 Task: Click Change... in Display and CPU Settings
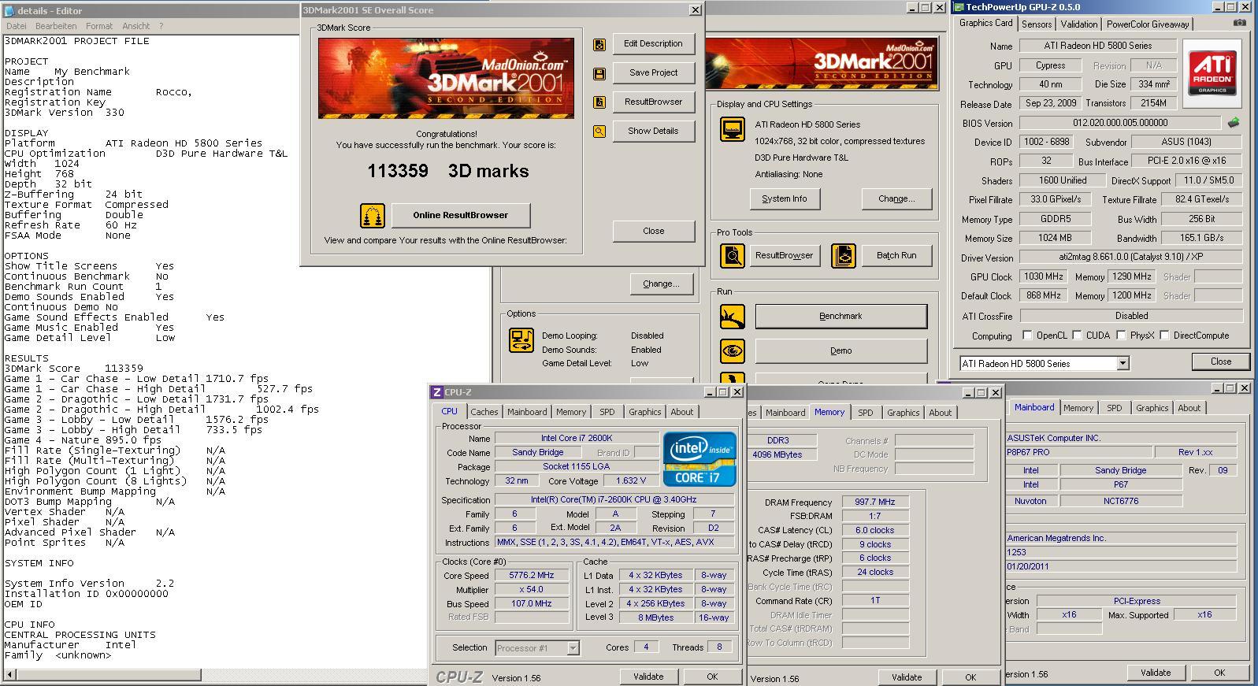pyautogui.click(x=896, y=199)
